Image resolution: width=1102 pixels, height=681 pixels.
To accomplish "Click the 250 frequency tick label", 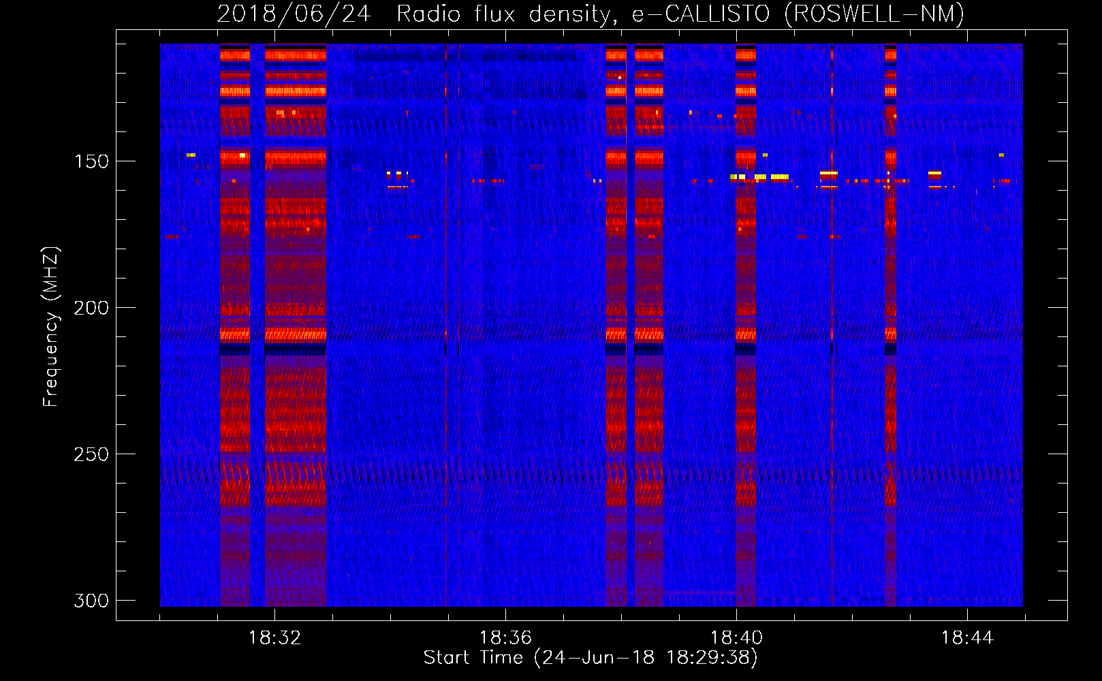I will [x=91, y=454].
